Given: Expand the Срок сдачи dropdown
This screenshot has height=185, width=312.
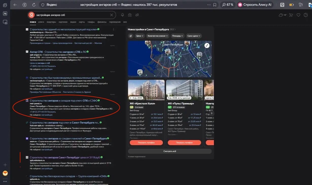Looking at the screenshot, I should pyautogui.click(x=194, y=36).
